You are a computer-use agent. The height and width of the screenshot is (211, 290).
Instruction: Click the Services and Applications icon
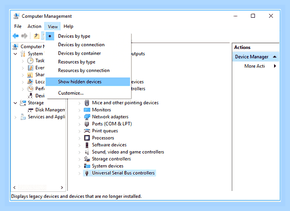click(23, 117)
